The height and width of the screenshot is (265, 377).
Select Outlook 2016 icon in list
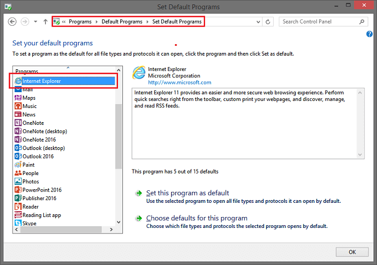tap(18, 156)
